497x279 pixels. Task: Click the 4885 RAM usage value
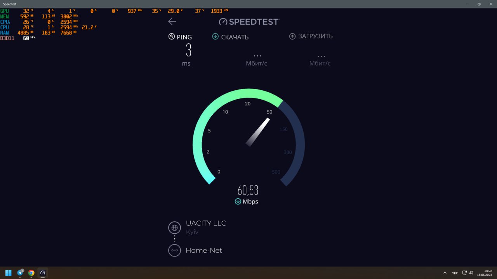(23, 33)
